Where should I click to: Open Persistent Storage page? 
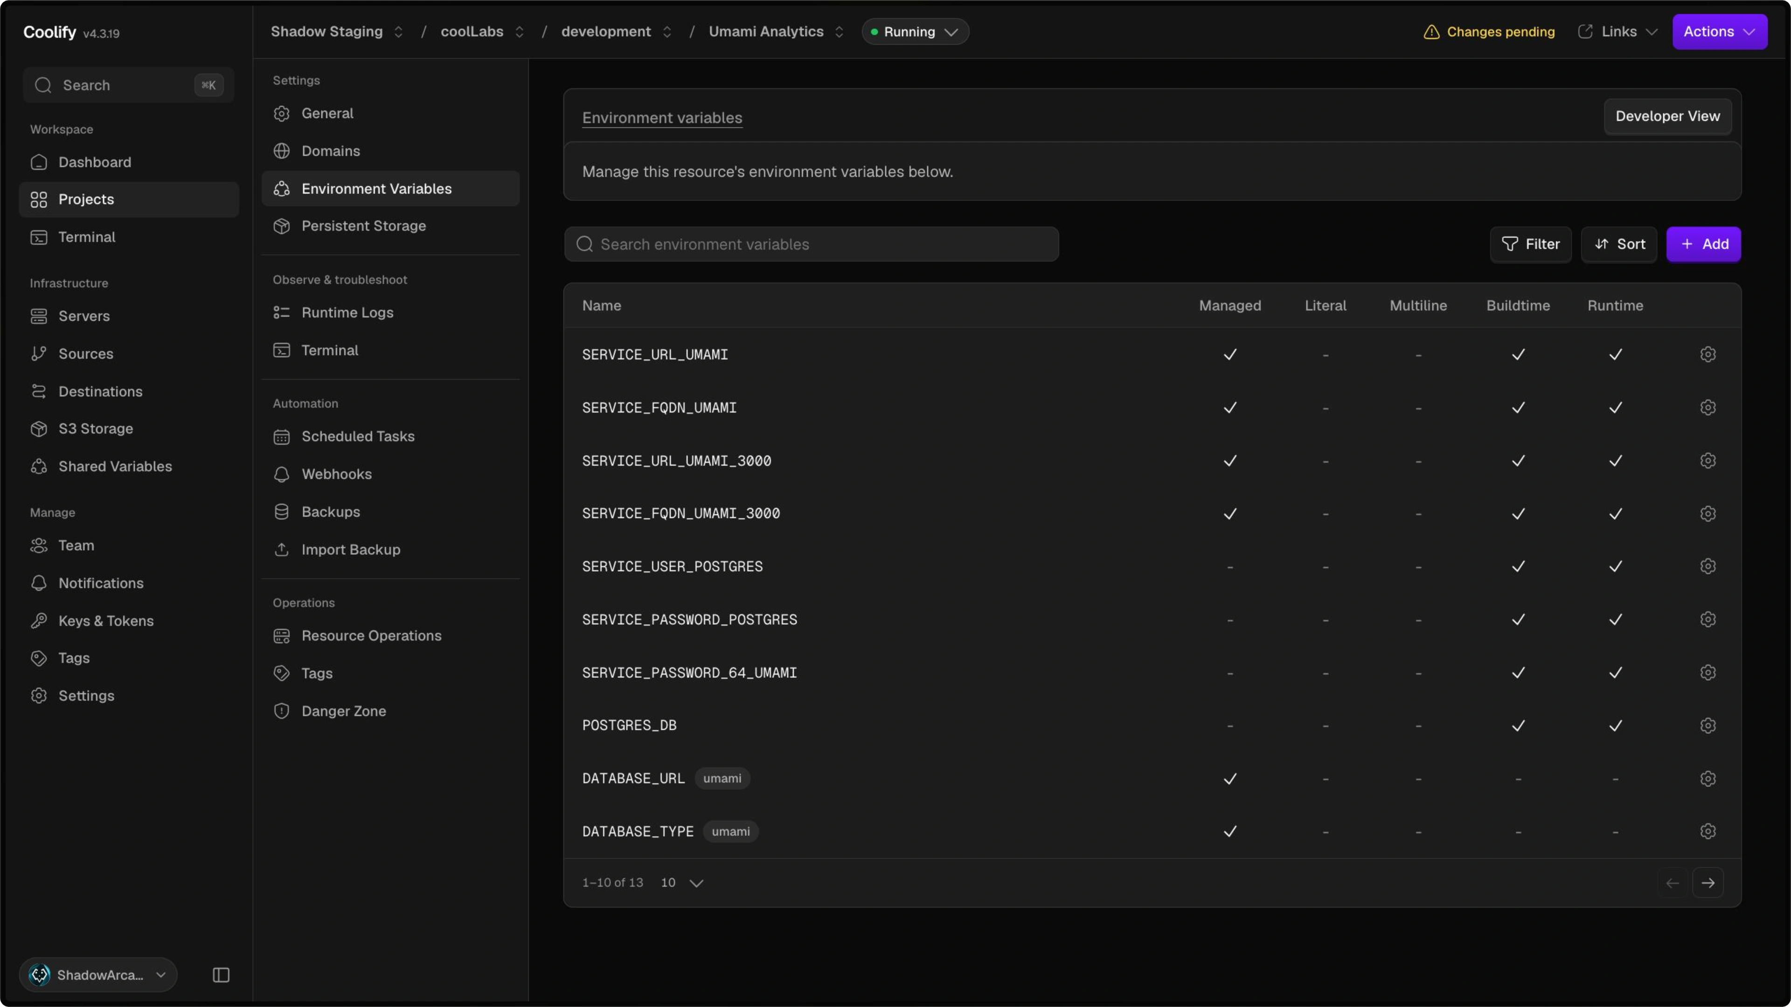(390, 226)
